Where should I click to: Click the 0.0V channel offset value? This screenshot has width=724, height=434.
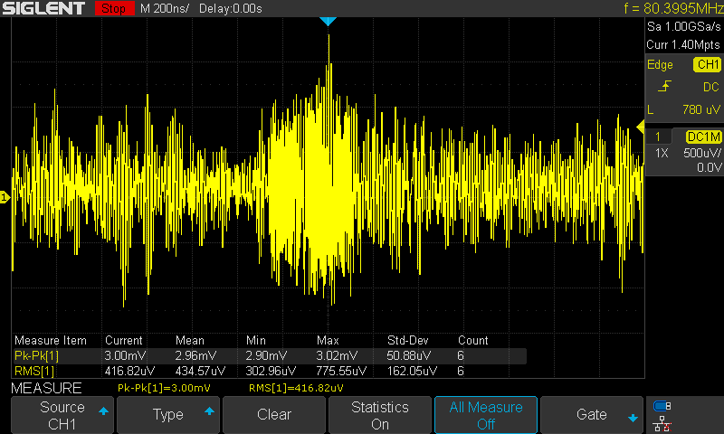pyautogui.click(x=710, y=167)
